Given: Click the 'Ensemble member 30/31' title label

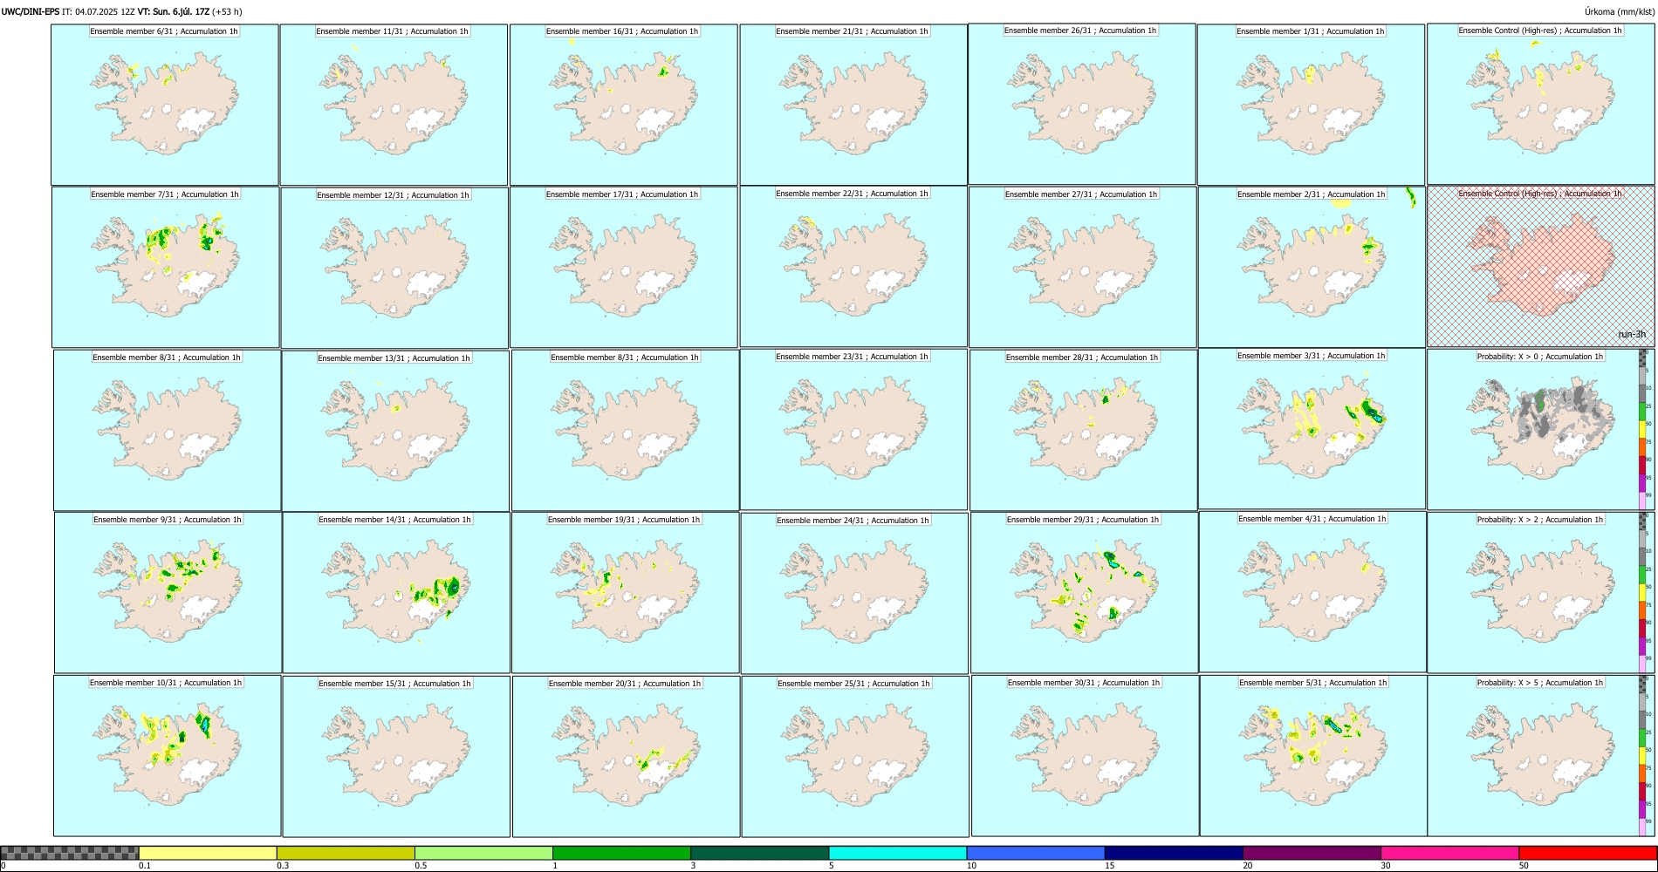Looking at the screenshot, I should coord(1084,683).
